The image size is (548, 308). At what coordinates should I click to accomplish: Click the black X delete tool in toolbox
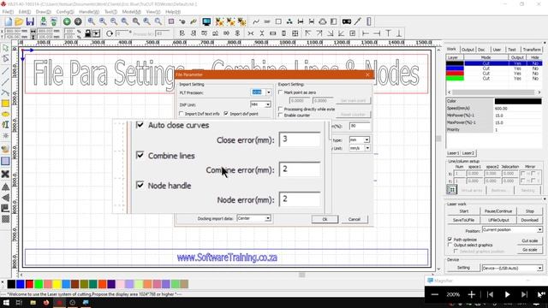pyautogui.click(x=5, y=174)
